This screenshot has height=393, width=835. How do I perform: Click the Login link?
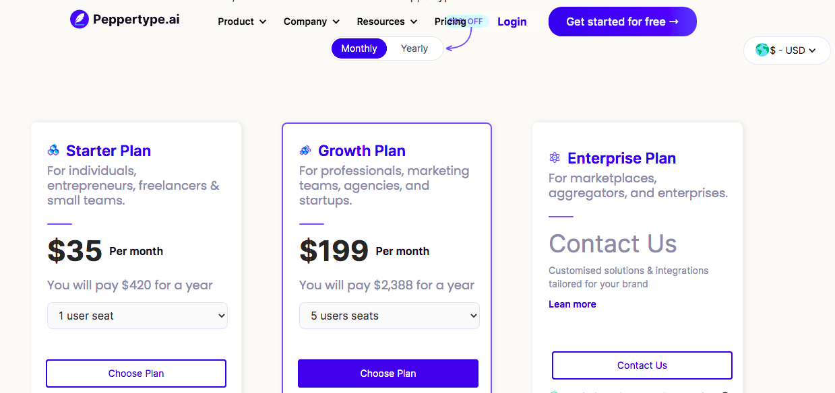click(x=512, y=22)
